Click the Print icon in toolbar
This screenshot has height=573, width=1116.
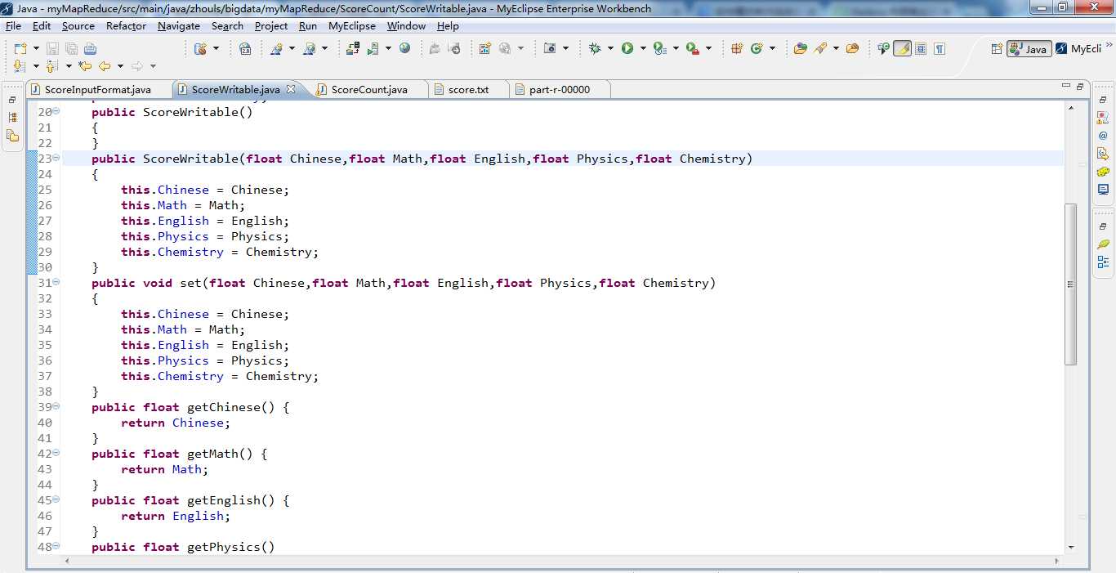[90, 49]
